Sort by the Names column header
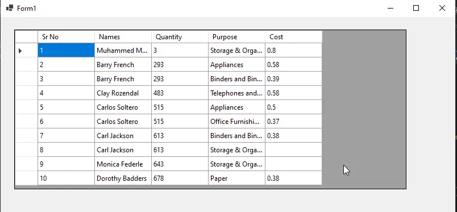457x212 pixels. pyautogui.click(x=123, y=37)
